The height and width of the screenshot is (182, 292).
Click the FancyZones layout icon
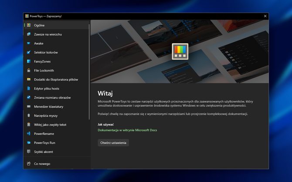click(x=29, y=61)
